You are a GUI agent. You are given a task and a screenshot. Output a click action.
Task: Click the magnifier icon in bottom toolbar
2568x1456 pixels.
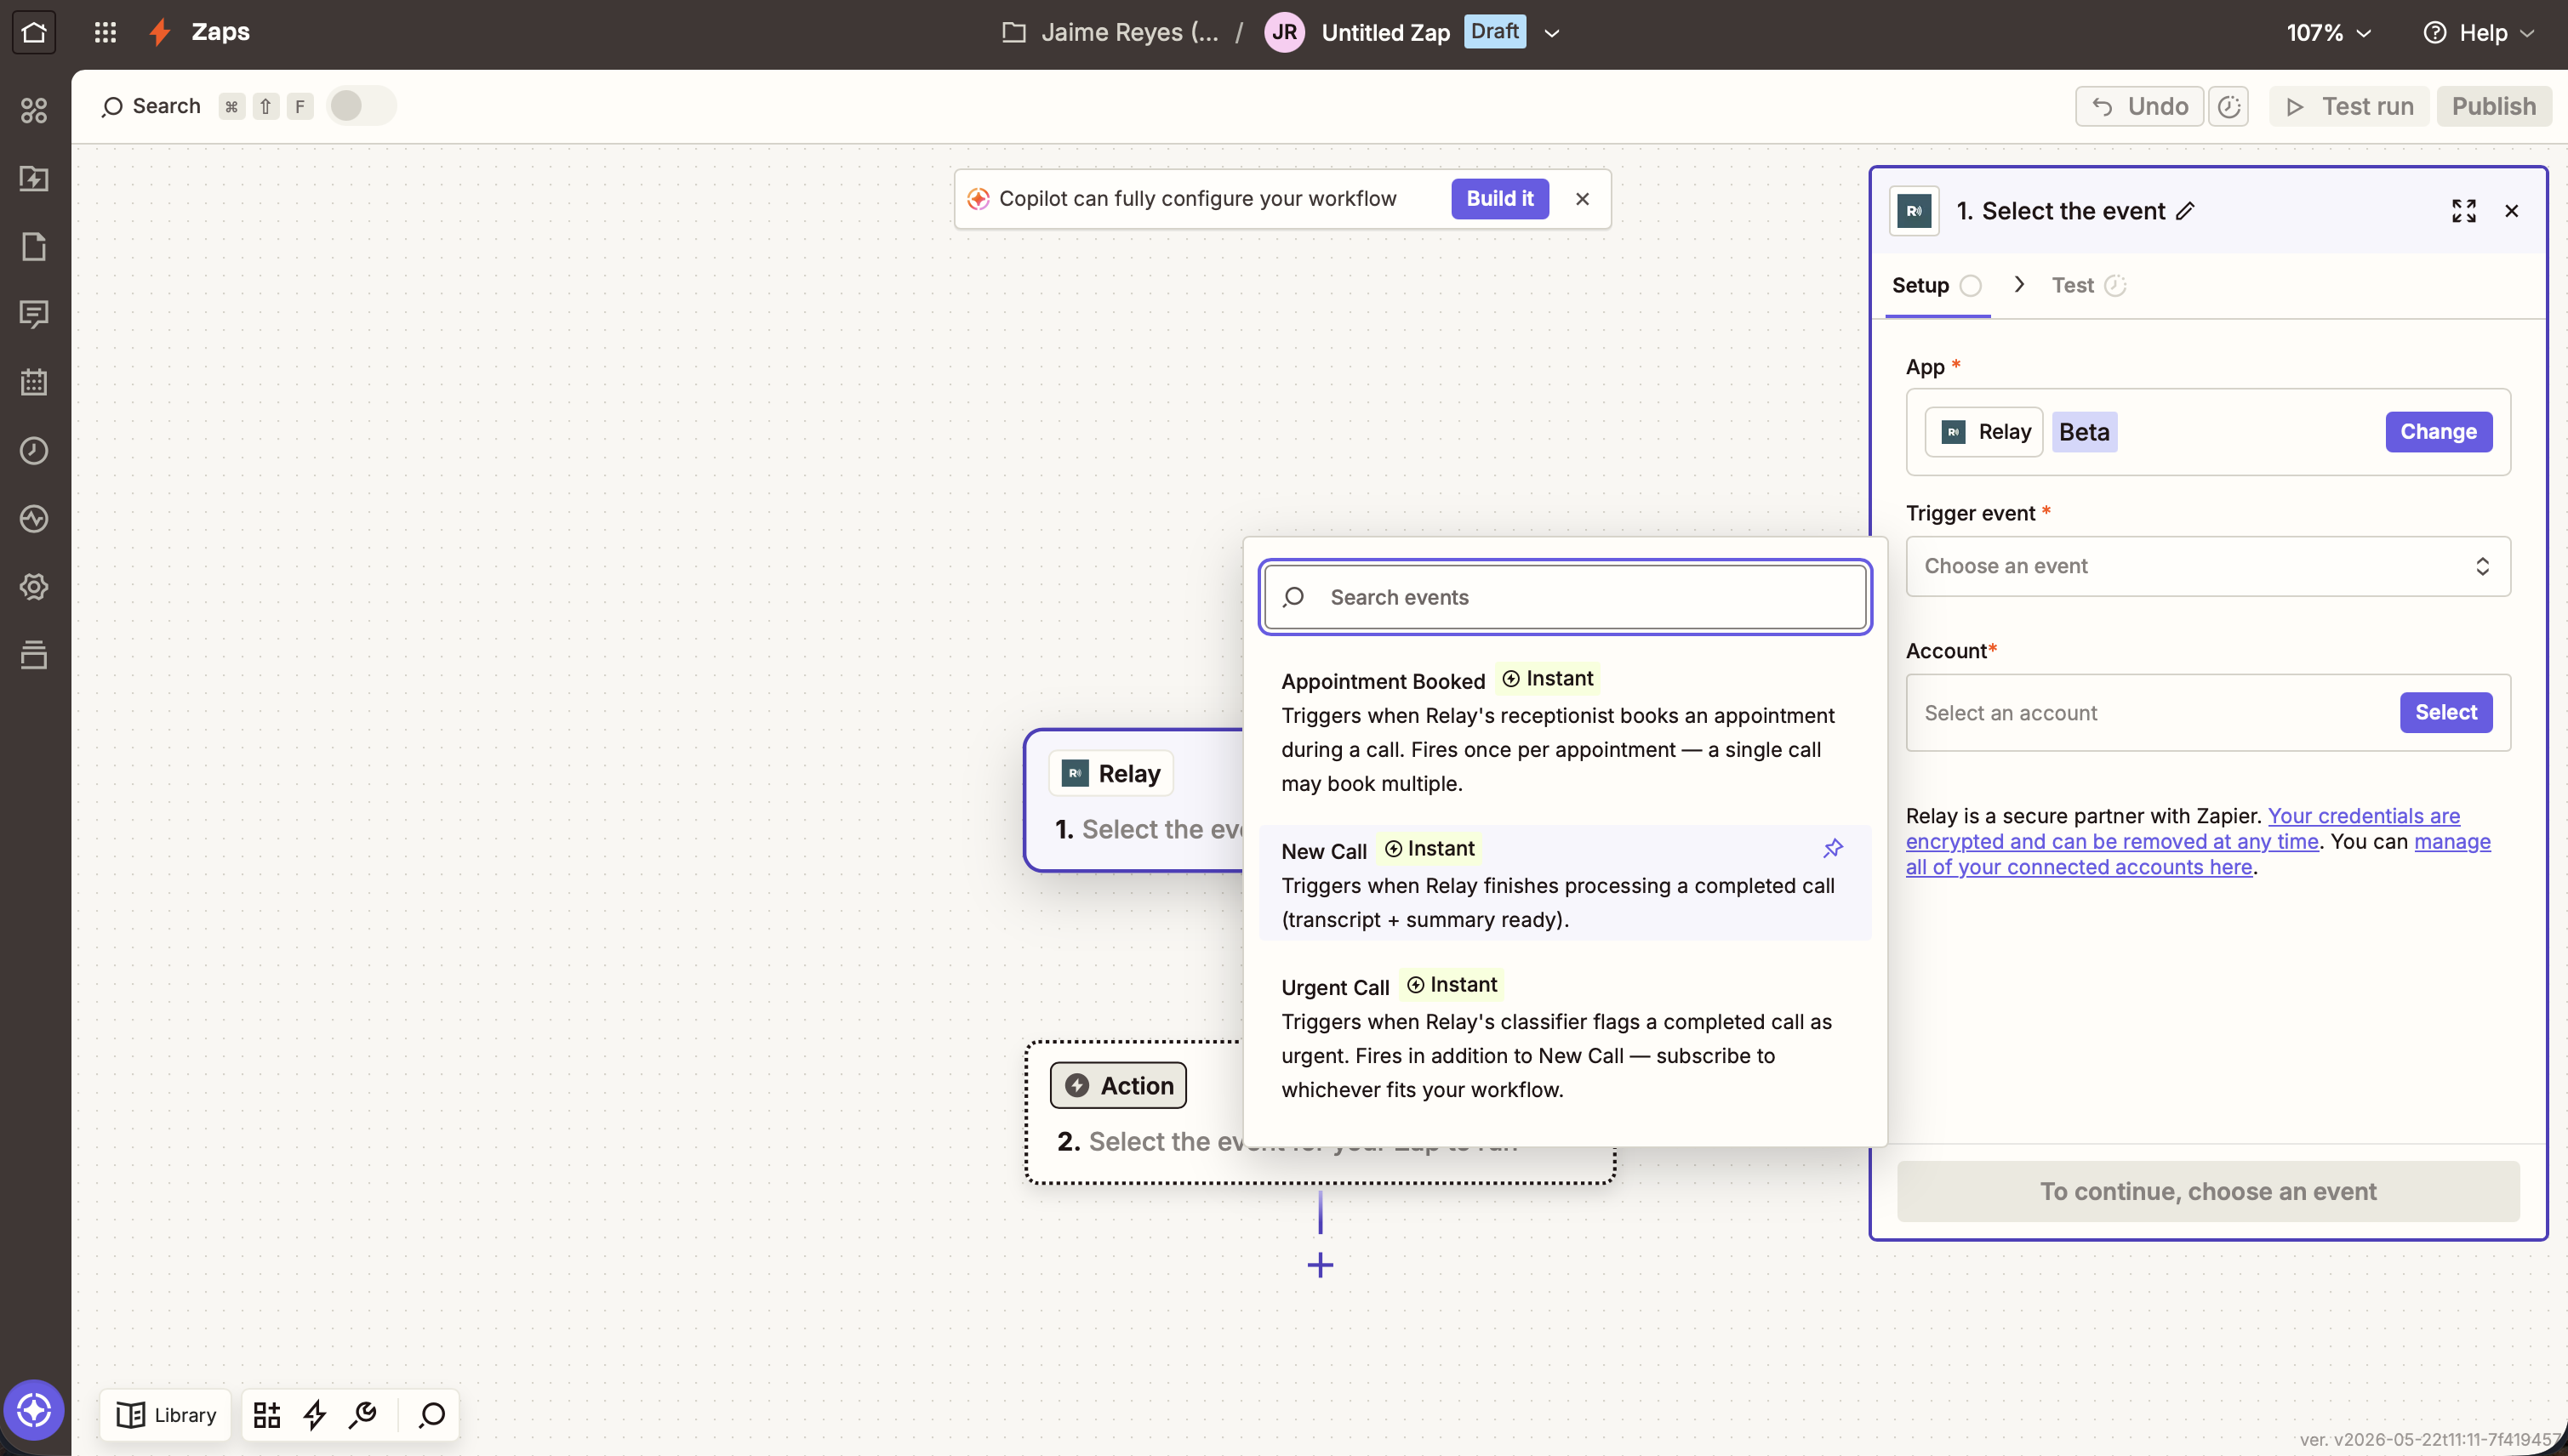coord(432,1415)
